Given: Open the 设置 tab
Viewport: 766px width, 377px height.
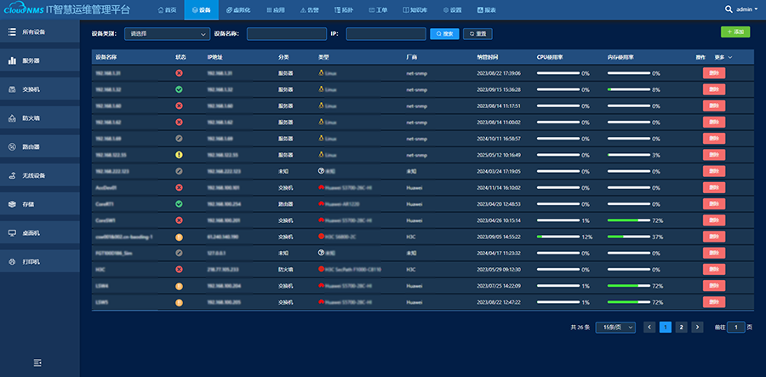Looking at the screenshot, I should click(x=453, y=9).
